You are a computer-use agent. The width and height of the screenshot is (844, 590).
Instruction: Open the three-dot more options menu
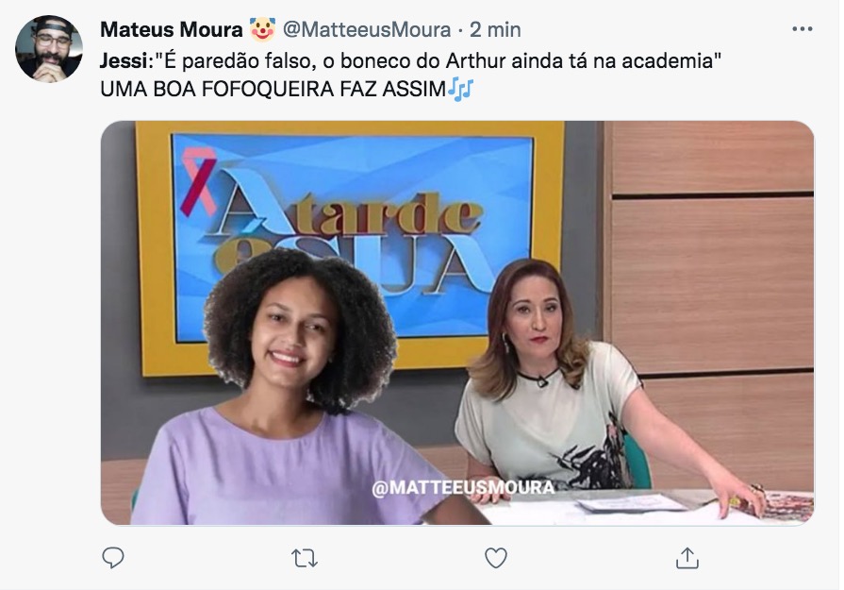pos(802,29)
